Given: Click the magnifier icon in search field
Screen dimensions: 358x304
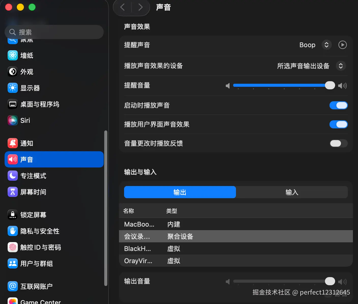Looking at the screenshot, I should pyautogui.click(x=12, y=32).
